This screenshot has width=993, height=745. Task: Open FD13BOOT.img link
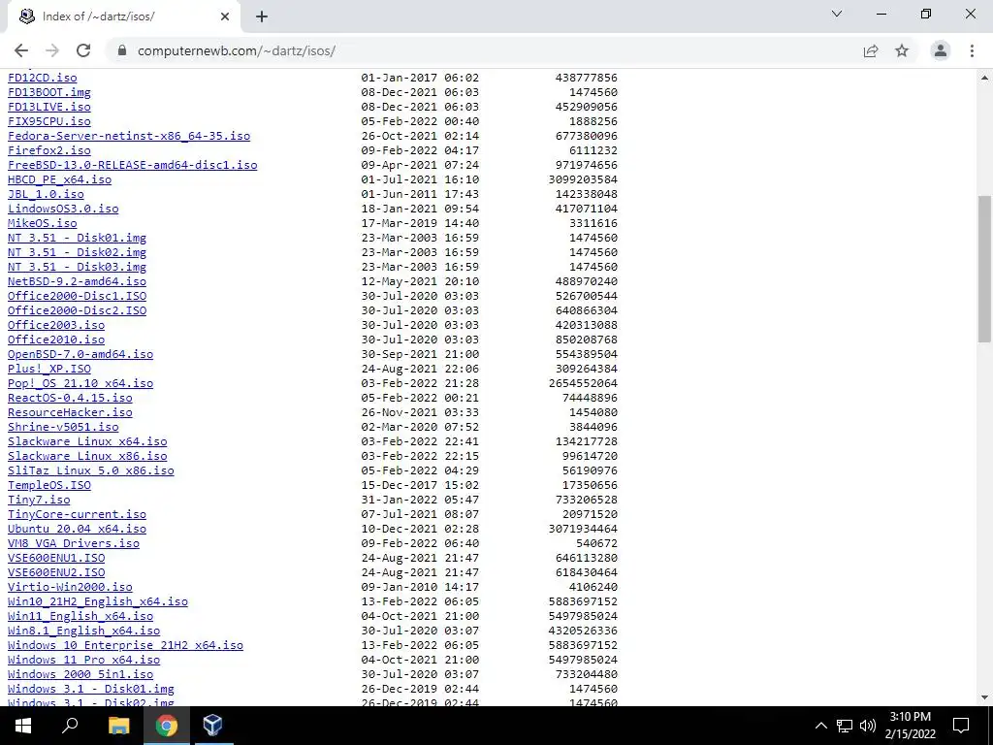tap(49, 92)
